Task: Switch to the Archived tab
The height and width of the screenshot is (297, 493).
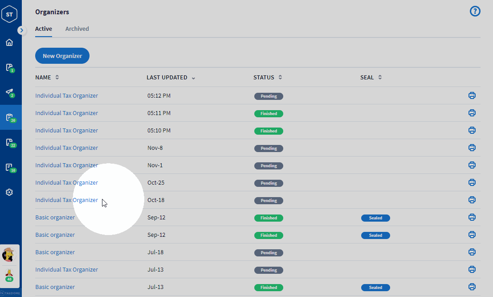Action: click(x=77, y=29)
